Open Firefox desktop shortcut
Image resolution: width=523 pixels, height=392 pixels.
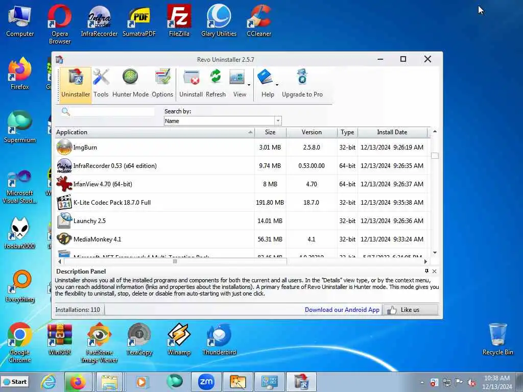(x=20, y=73)
